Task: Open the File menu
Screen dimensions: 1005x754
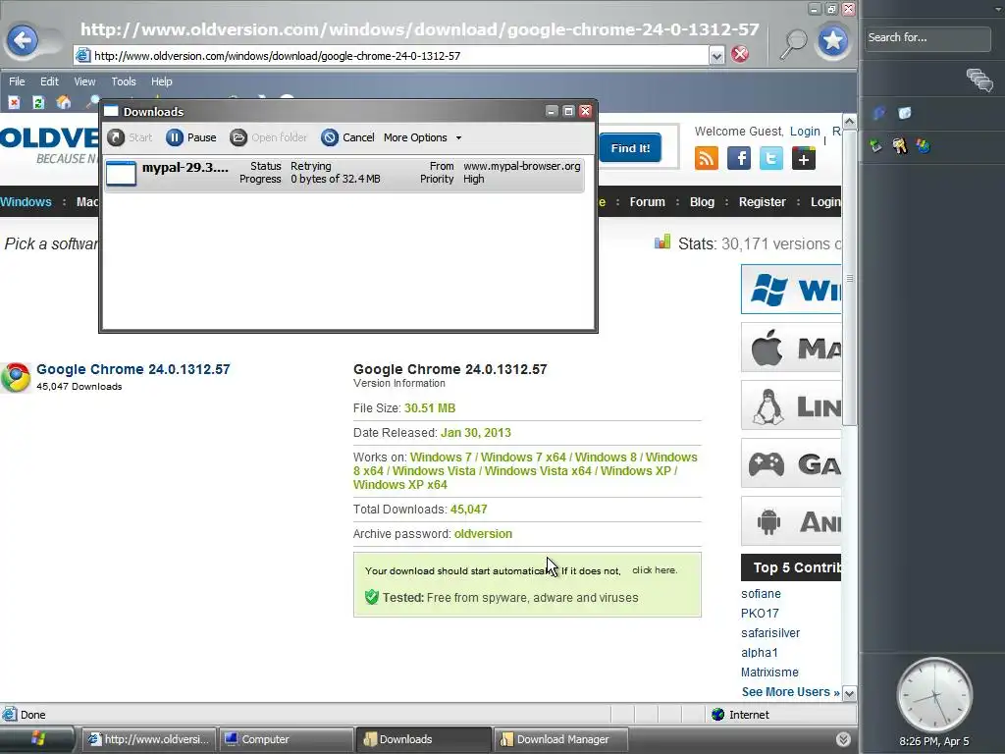Action: (x=17, y=81)
